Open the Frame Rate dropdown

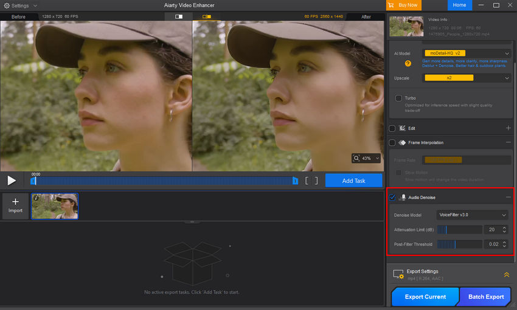[x=467, y=160]
